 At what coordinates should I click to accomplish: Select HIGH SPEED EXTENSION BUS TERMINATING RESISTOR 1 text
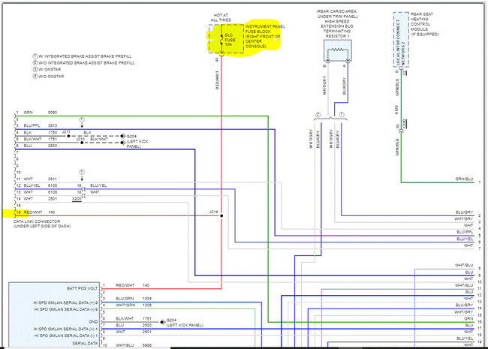coord(337,29)
